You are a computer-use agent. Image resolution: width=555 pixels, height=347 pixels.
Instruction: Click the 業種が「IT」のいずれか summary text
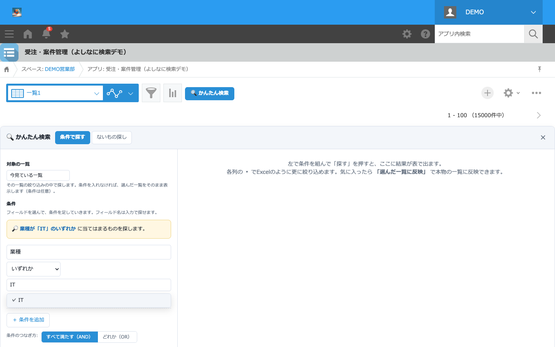[x=48, y=229]
